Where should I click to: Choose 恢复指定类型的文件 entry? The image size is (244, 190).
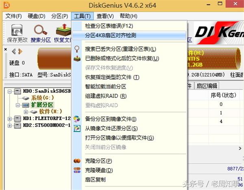click(x=129, y=77)
